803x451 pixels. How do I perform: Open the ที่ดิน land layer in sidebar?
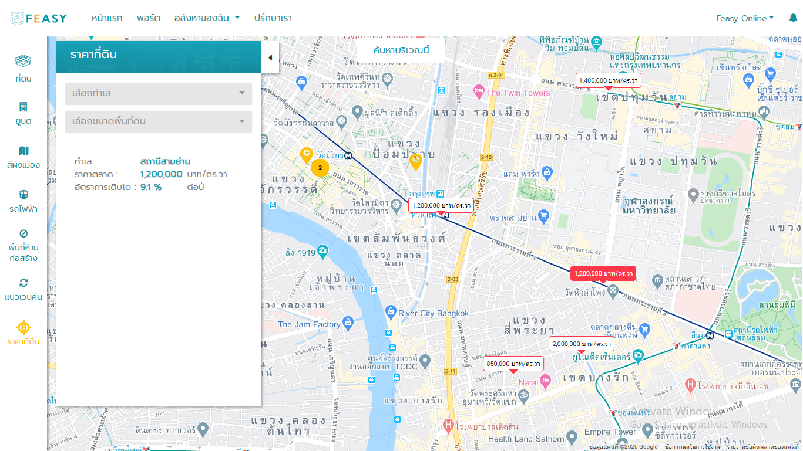click(23, 69)
